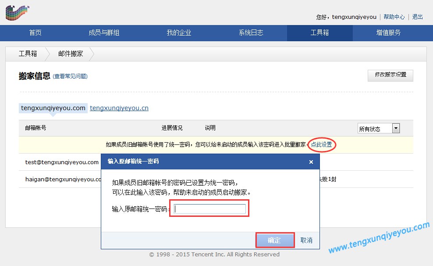Focus the 输入原邮箱统一密码 input field
This screenshot has width=433, height=266.
point(210,209)
